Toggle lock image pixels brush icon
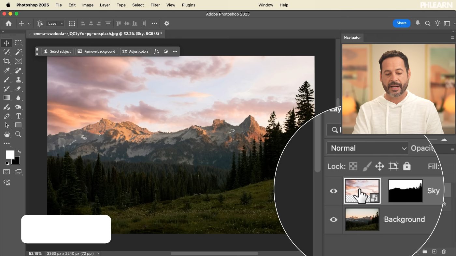The height and width of the screenshot is (256, 456). point(366,166)
